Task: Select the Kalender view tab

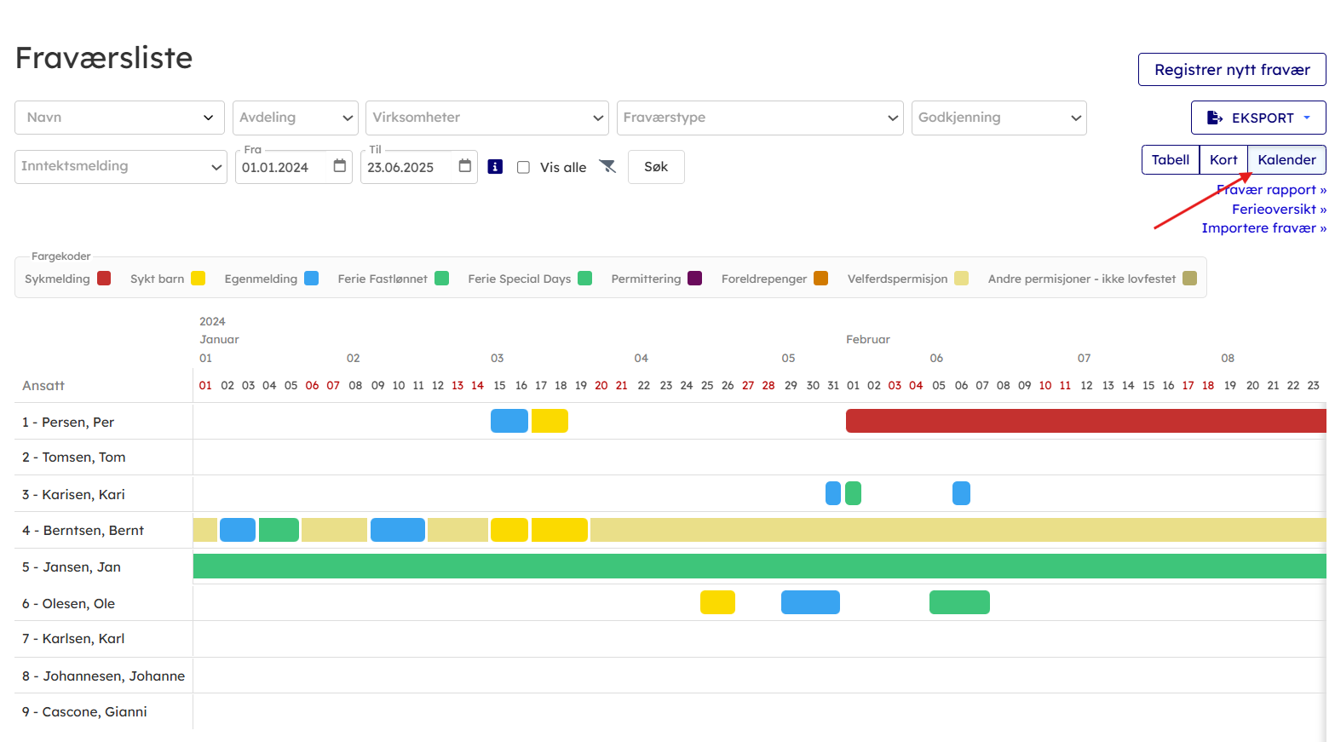Action: (1286, 160)
